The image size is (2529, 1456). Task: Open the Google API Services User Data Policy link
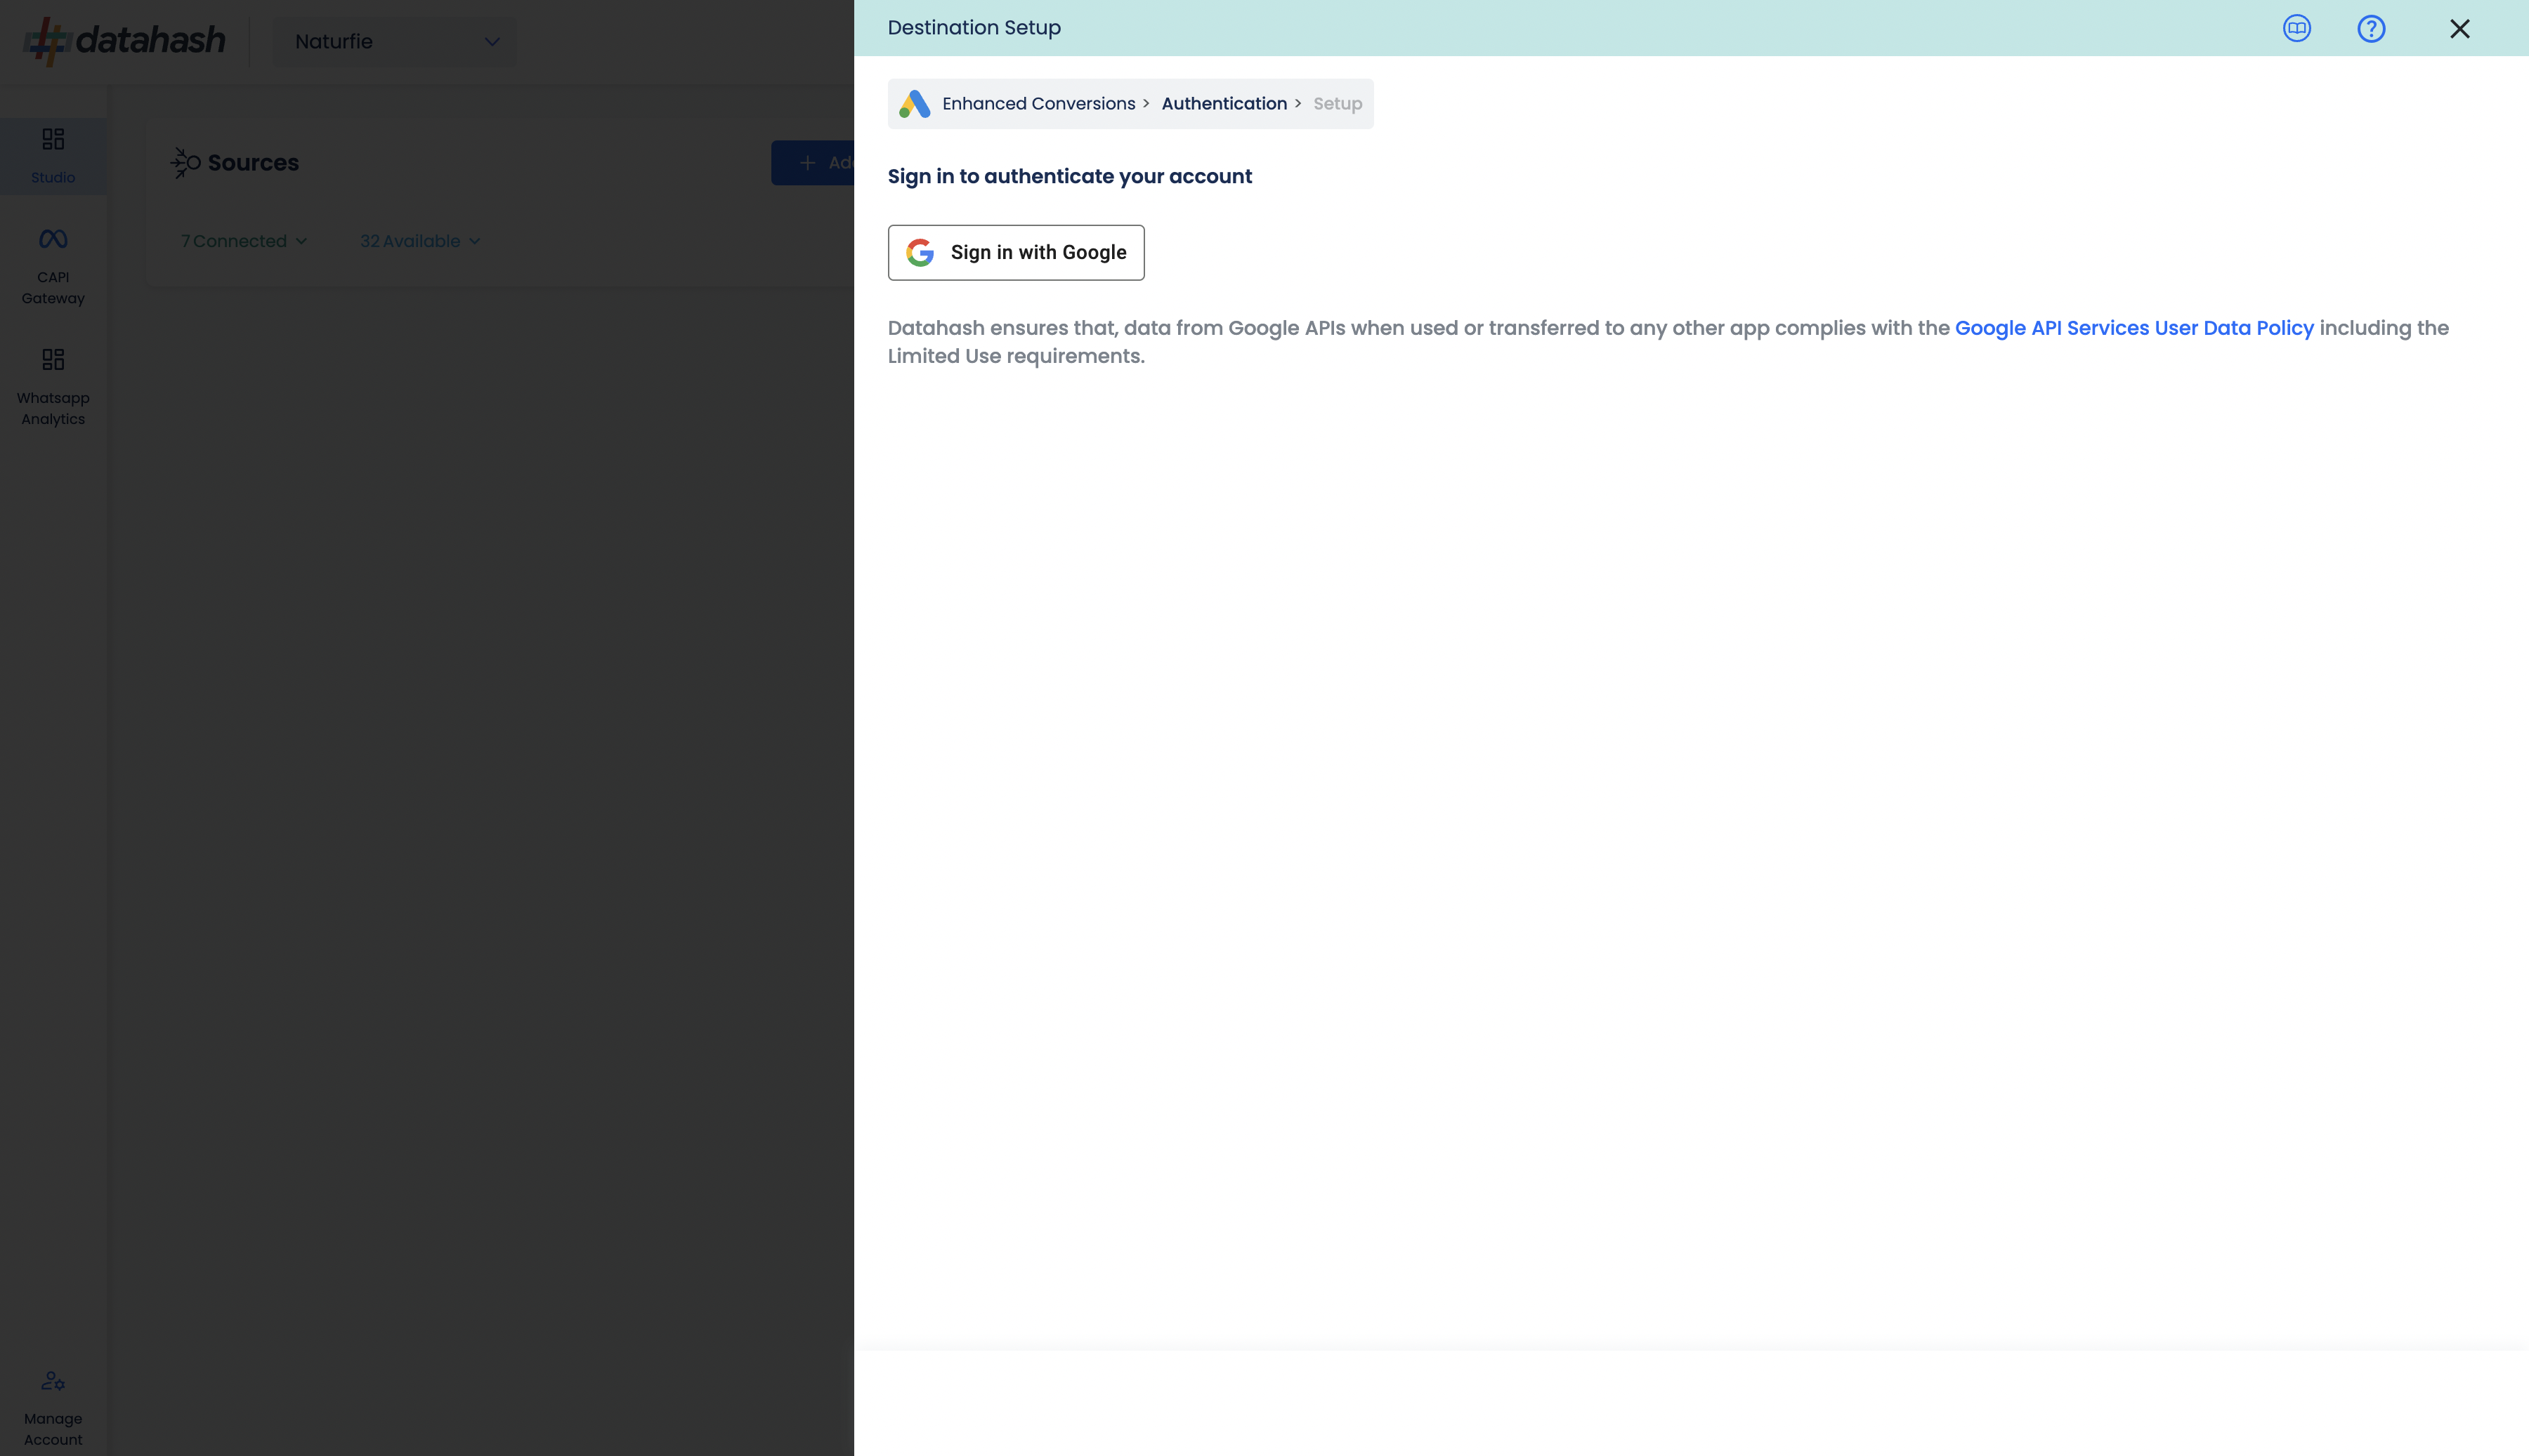tap(2134, 328)
